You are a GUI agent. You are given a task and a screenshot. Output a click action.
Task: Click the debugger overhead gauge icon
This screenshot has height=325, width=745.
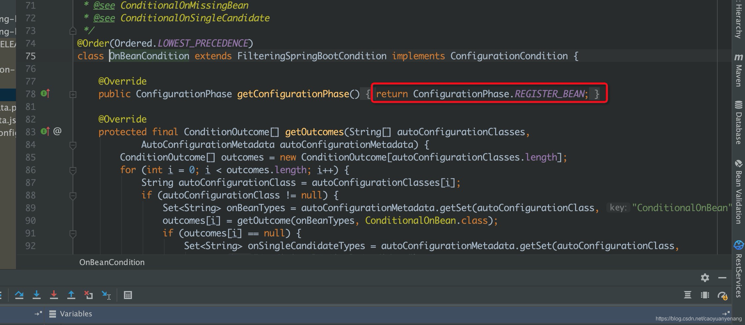click(x=722, y=295)
